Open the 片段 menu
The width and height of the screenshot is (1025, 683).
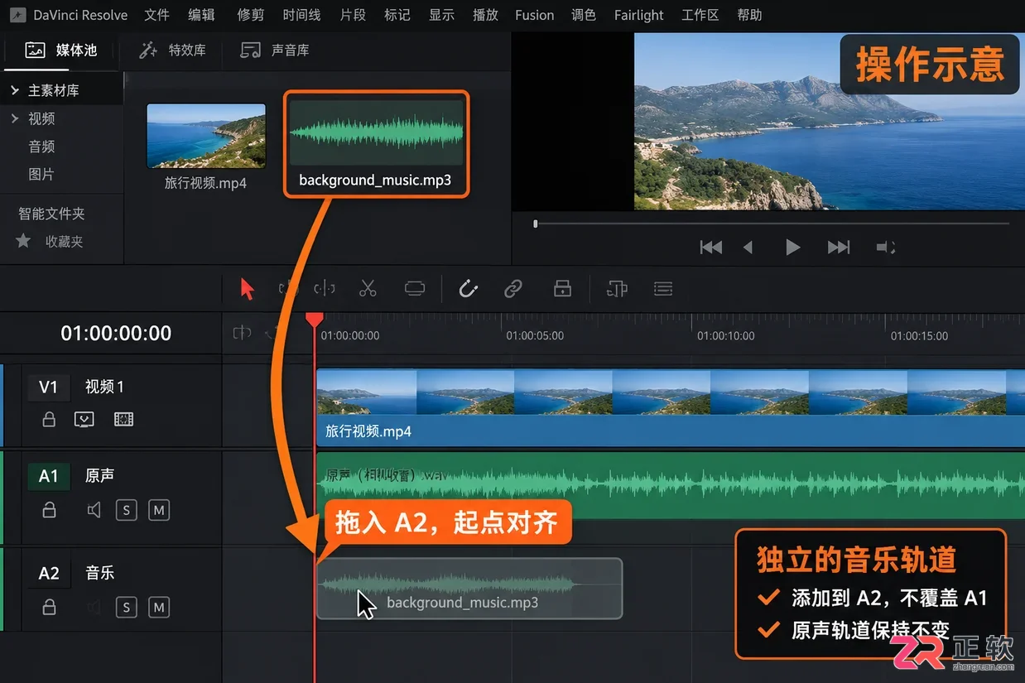tap(353, 15)
